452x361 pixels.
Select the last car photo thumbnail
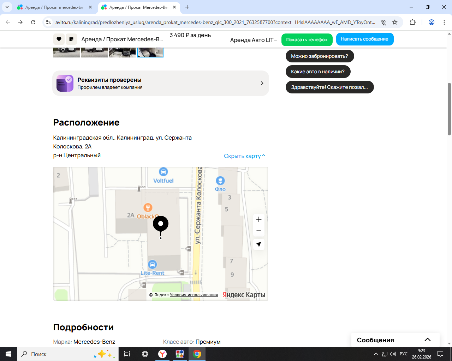[x=150, y=52]
